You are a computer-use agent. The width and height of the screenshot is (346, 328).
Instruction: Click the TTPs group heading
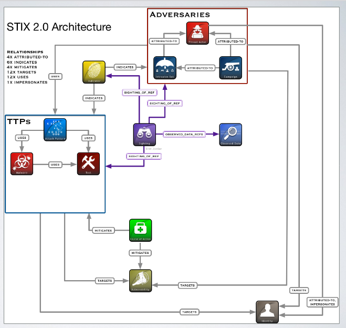pos(19,121)
